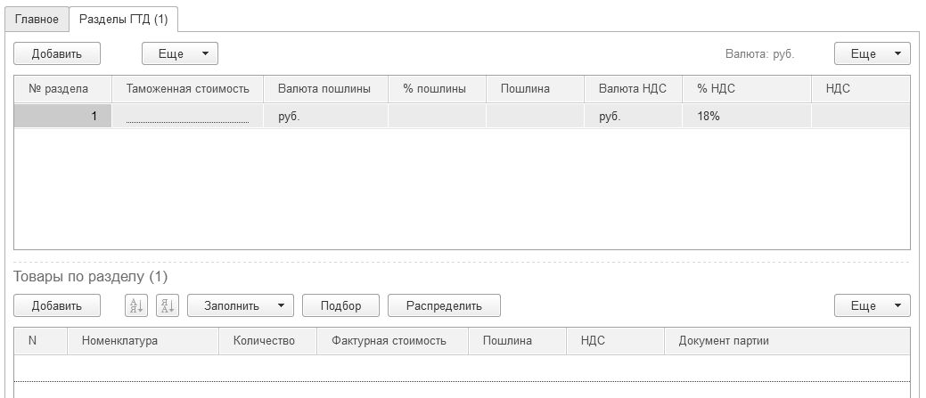Add a row to Товары по разделу

[x=57, y=305]
